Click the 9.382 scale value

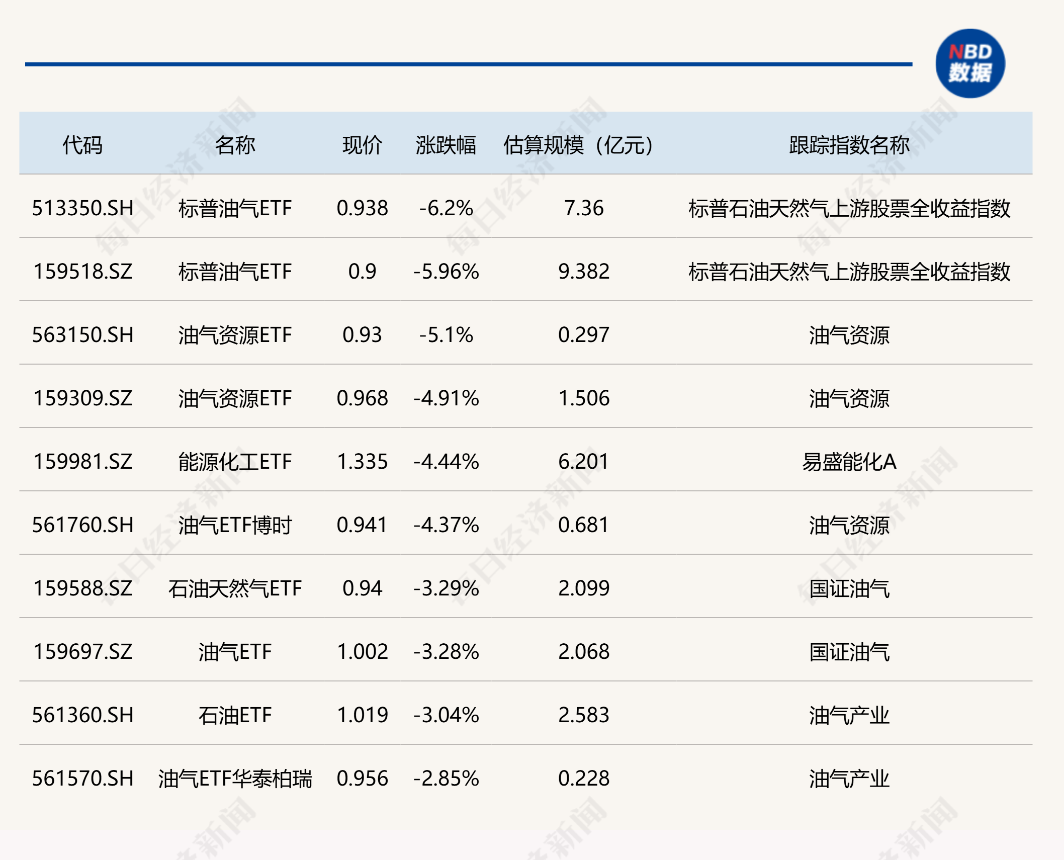pos(583,272)
